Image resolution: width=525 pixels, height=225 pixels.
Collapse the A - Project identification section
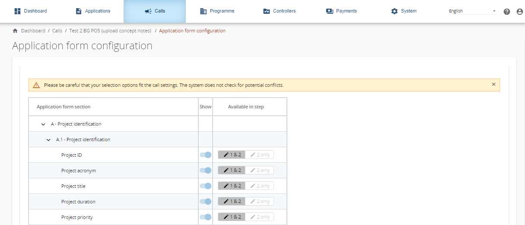pyautogui.click(x=43, y=124)
